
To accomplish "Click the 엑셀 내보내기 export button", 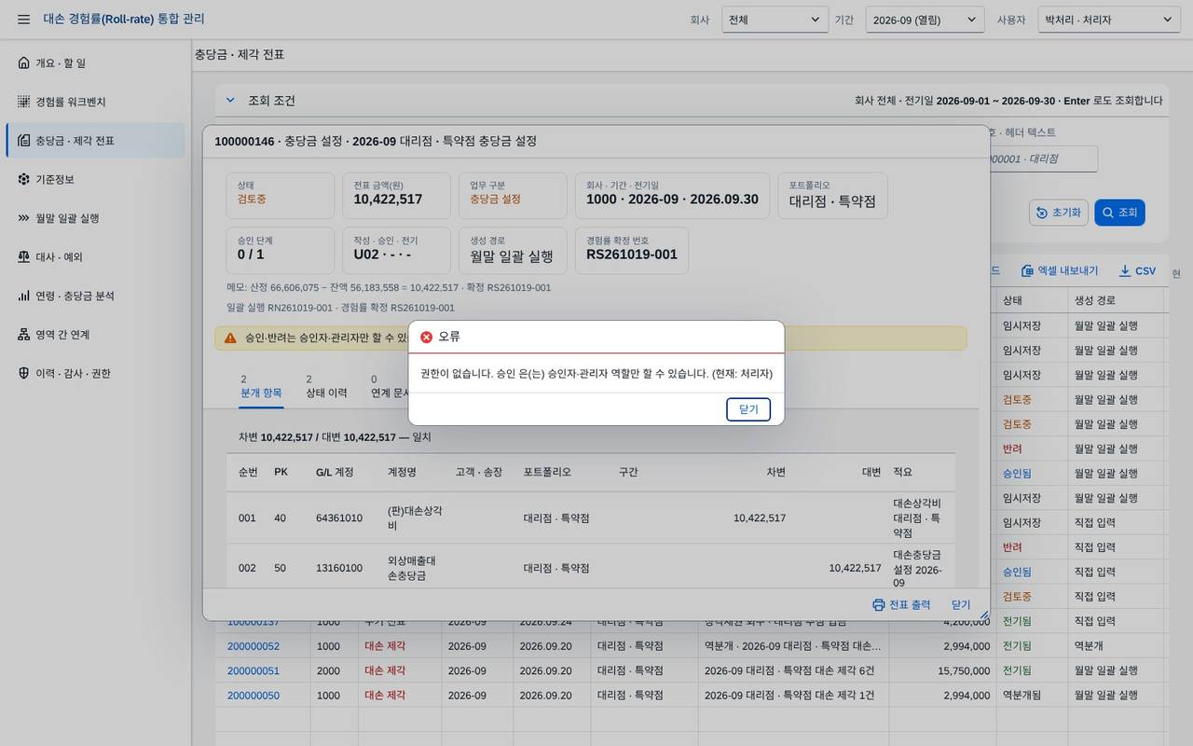I will 1060,270.
